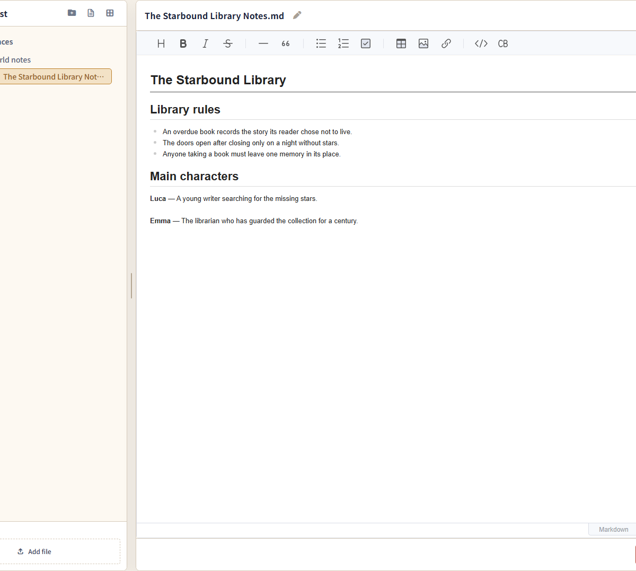This screenshot has height=571, width=636.
Task: Insert a table
Action: point(401,43)
